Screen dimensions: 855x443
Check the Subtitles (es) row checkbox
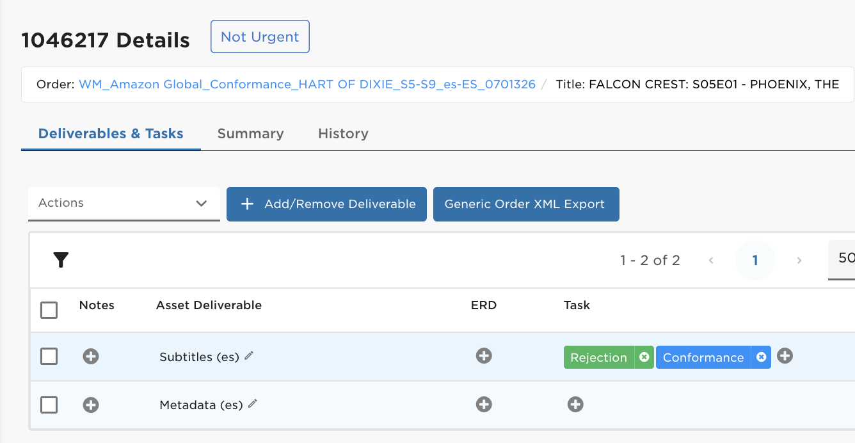point(49,357)
